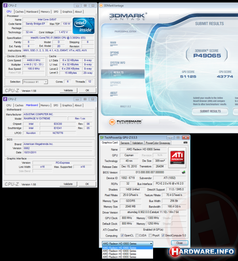This screenshot has height=261, width=238.
Task: Click the P49065 3DMark score
Action: click(x=207, y=55)
